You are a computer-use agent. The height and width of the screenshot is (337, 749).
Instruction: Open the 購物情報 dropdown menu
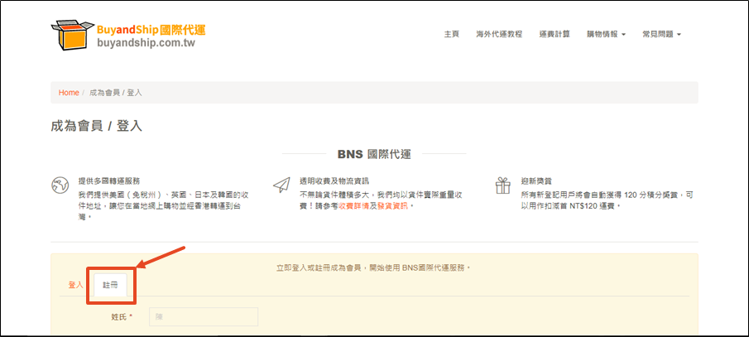(x=606, y=34)
